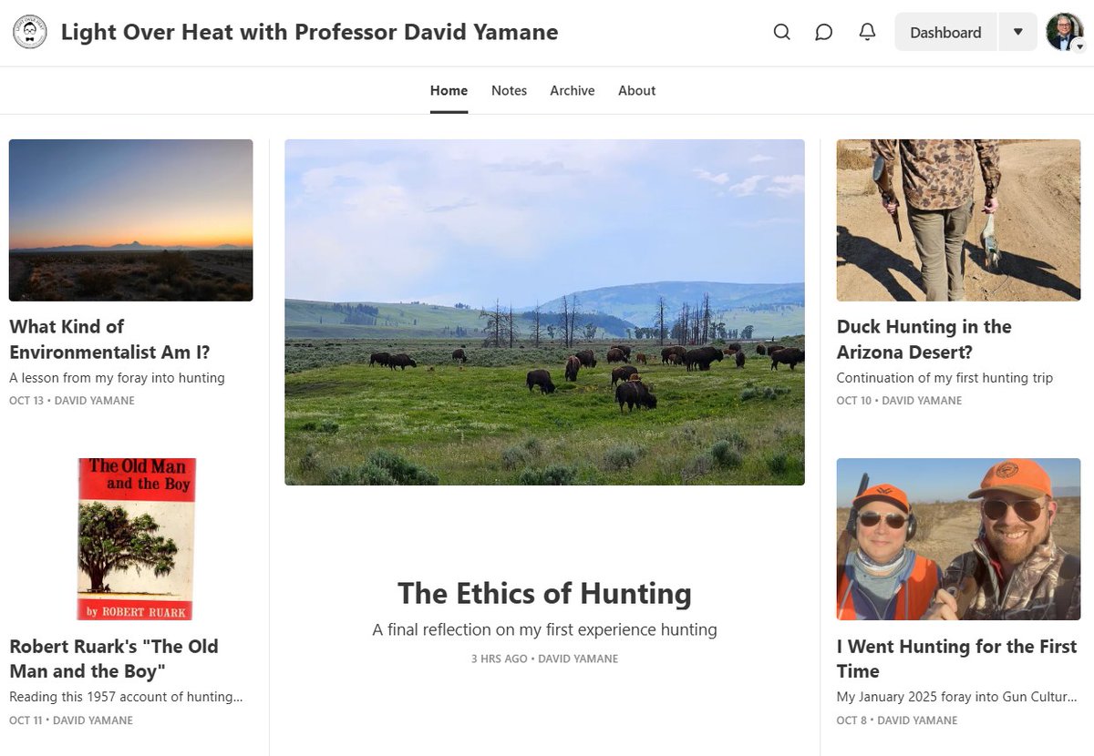Open the chat bubble icon
1094x756 pixels.
[x=824, y=32]
